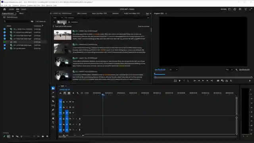Screen dimensions: 254x143
Task: Select the Selection tool in Tools panel
Action: click(x=53, y=88)
